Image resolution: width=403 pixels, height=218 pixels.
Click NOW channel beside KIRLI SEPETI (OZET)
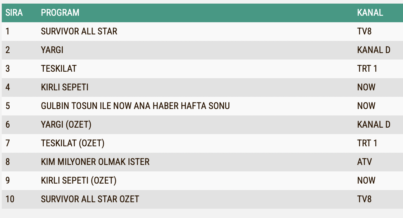(x=366, y=180)
